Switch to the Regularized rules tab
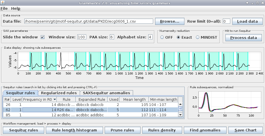Image resolution: width=265 pixels, height=136 pixels. [x=59, y=93]
